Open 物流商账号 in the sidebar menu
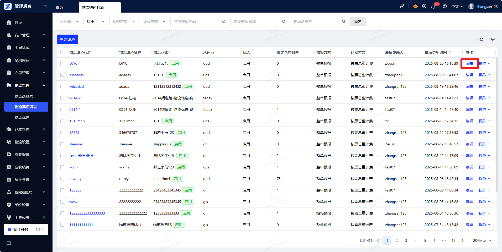 pyautogui.click(x=24, y=96)
